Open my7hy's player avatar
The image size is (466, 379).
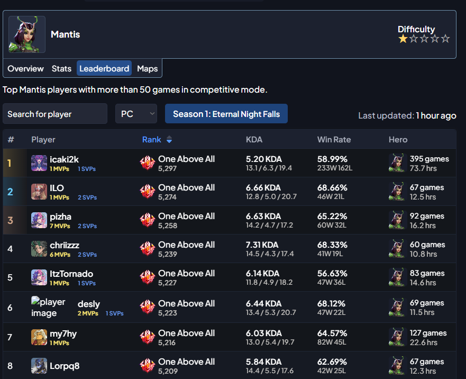39,337
